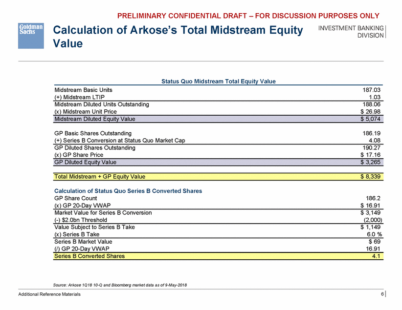
Task: Select '(x) GP Share Price' label
Action: pos(79,155)
